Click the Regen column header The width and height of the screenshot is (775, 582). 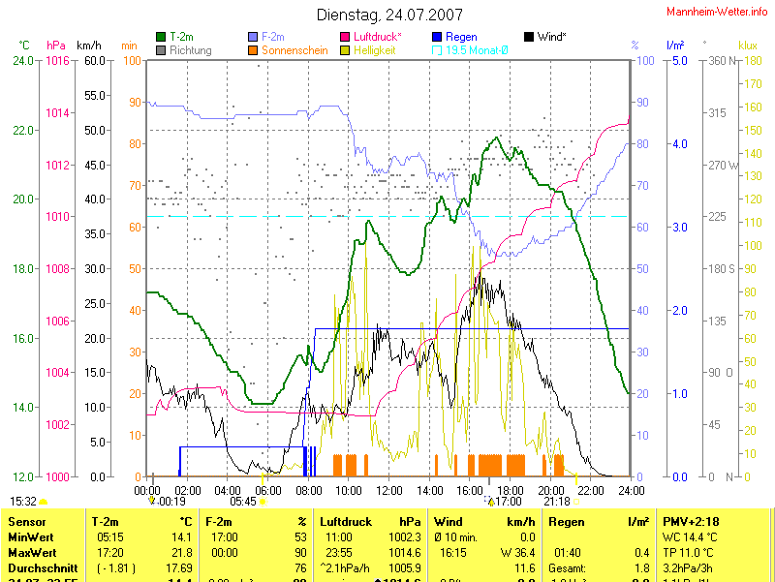tap(567, 522)
